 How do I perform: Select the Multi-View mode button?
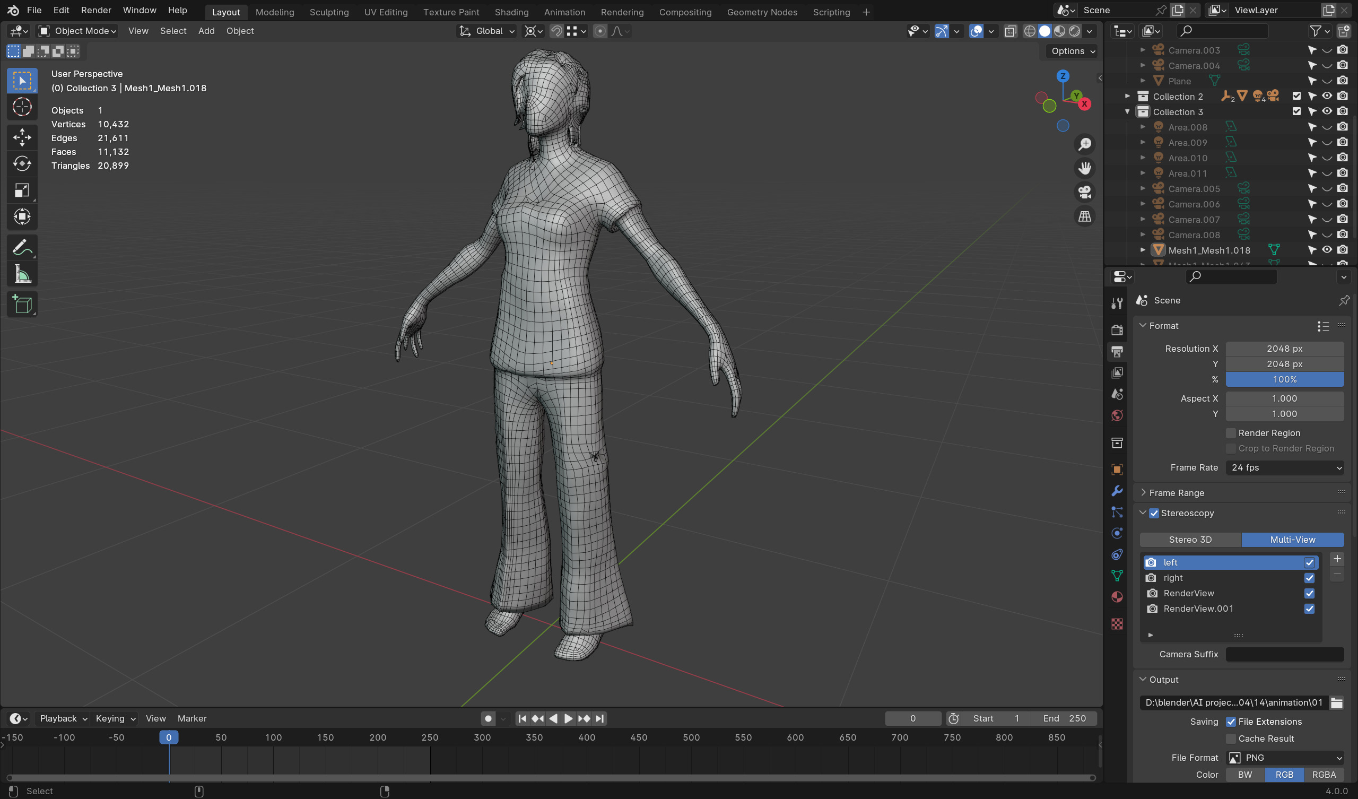[1292, 540]
